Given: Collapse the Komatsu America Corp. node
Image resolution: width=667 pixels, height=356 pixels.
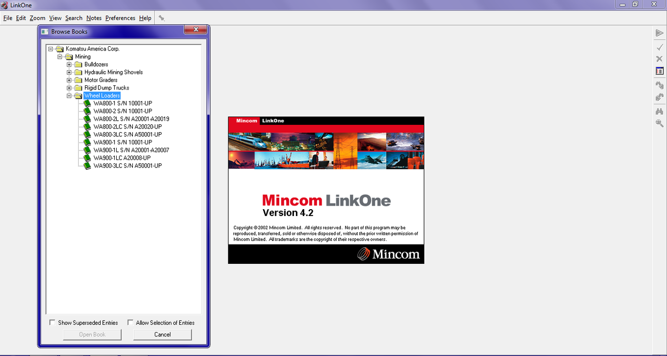Looking at the screenshot, I should 51,49.
